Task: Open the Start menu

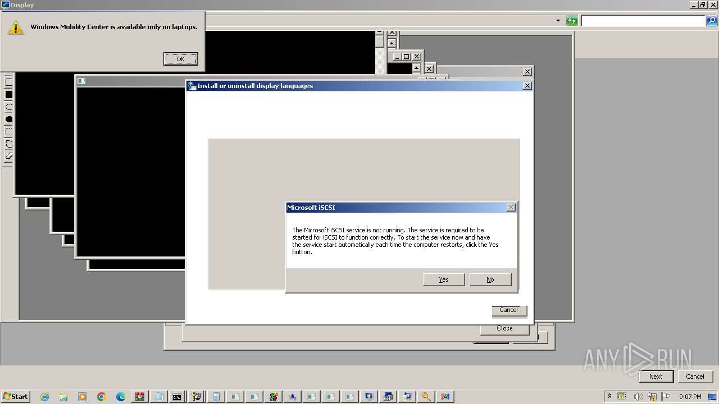Action: coord(15,397)
